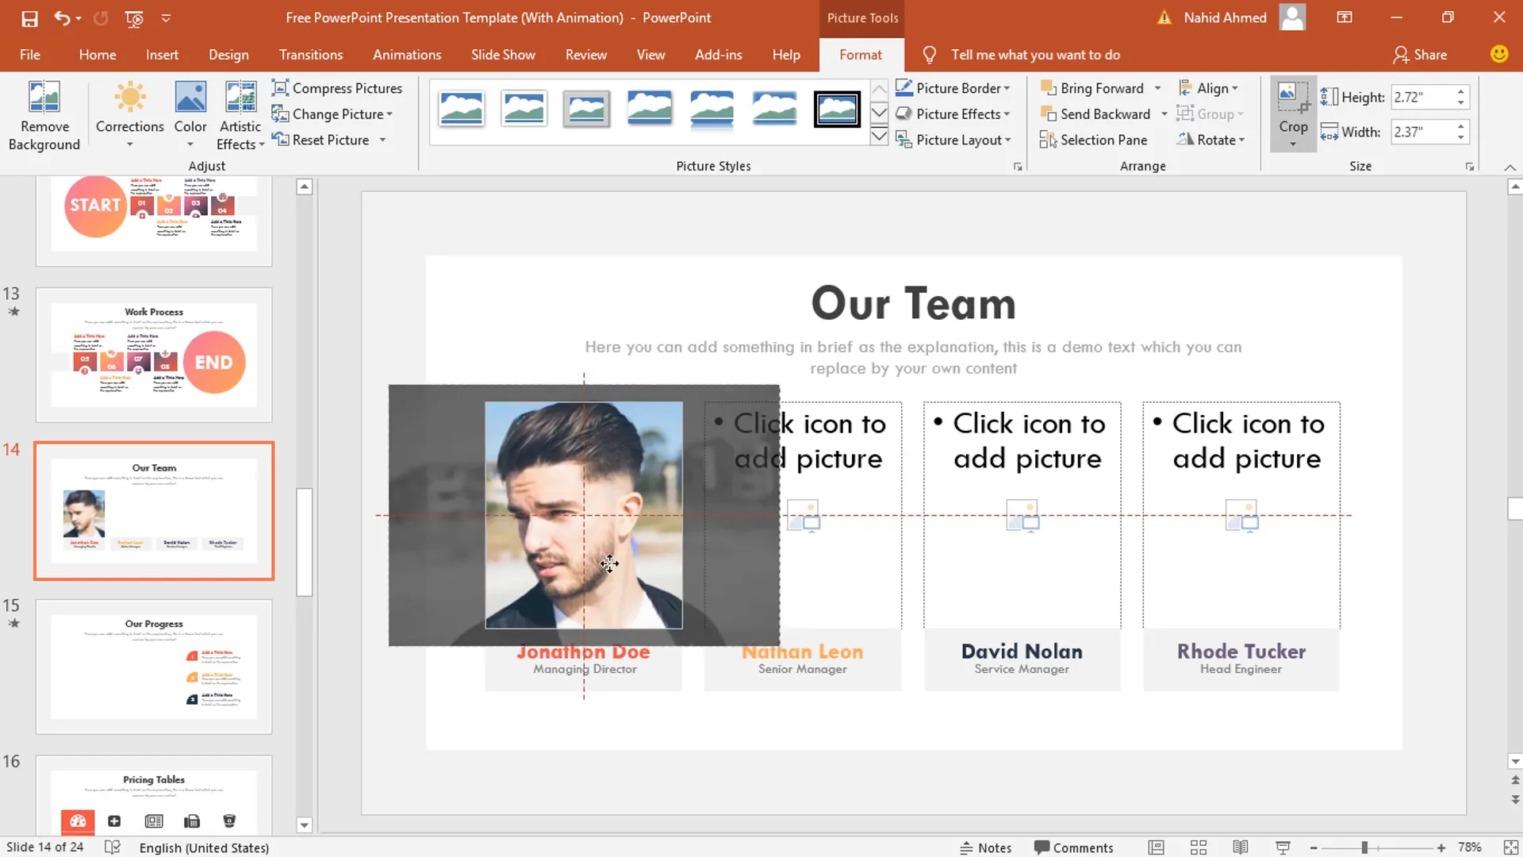Viewport: 1523px width, 857px height.
Task: Select slide 13 Work Process thumbnail
Action: coord(154,355)
